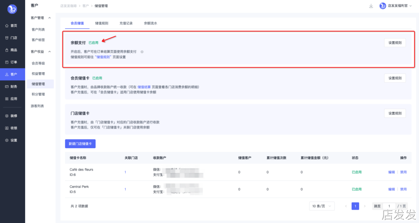Click the 累计储值金额（元） column header
419x223 pixels.
point(315,158)
